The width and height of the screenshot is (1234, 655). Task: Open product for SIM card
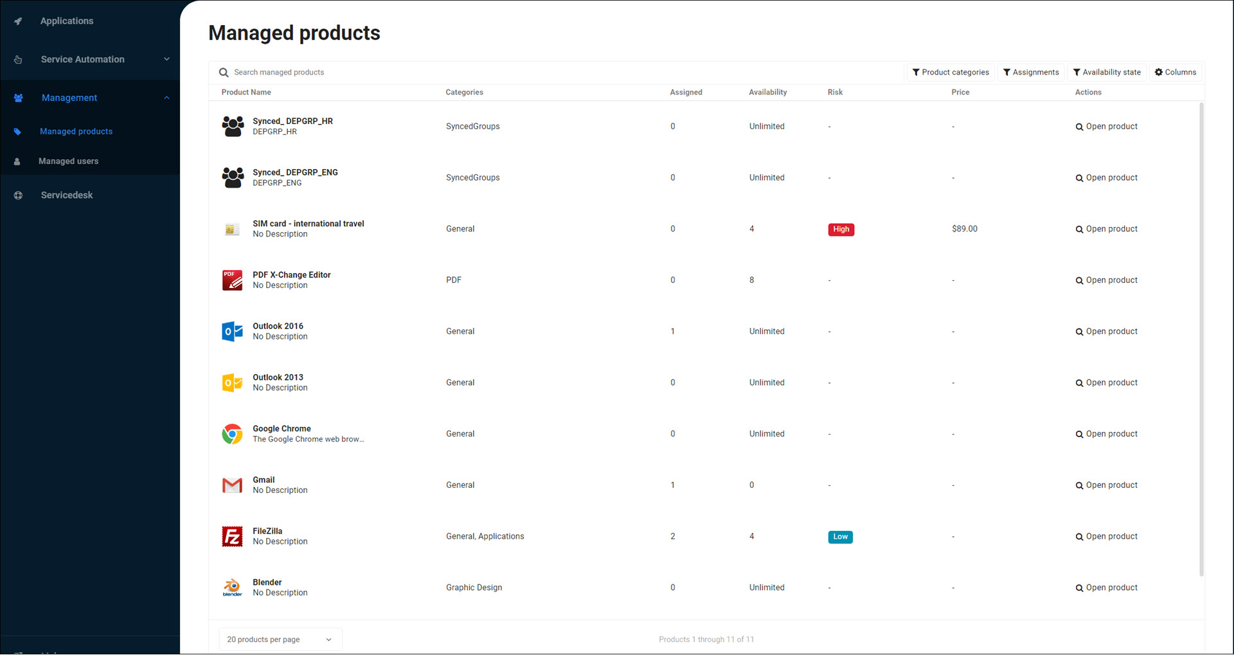click(1106, 229)
